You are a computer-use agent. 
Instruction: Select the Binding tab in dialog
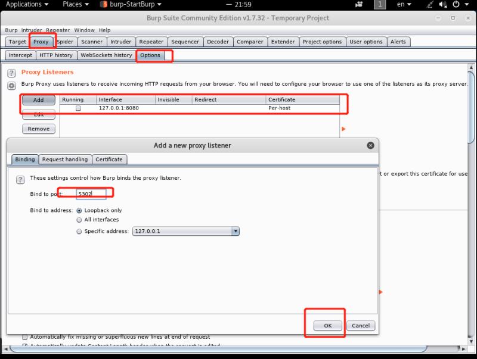[x=25, y=160]
